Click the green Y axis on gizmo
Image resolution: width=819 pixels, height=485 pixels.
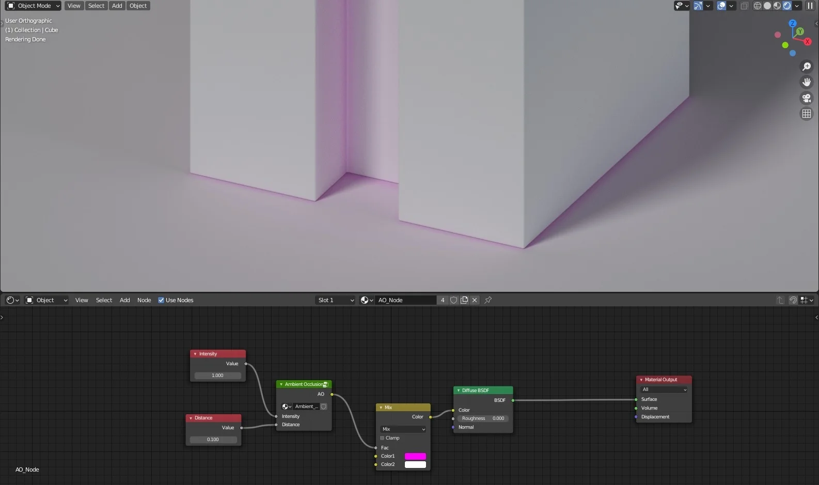click(x=800, y=32)
